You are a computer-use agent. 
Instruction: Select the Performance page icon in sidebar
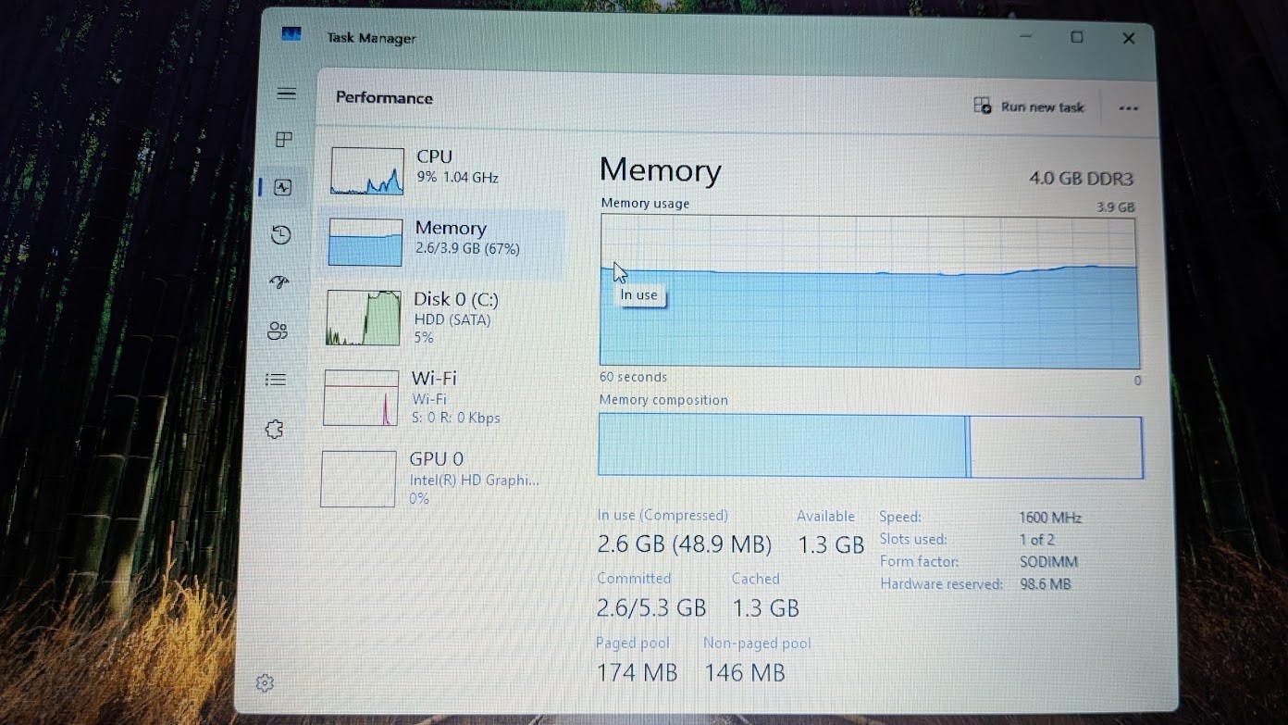click(283, 187)
